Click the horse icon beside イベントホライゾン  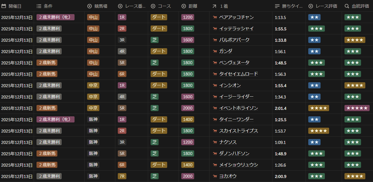(215, 108)
